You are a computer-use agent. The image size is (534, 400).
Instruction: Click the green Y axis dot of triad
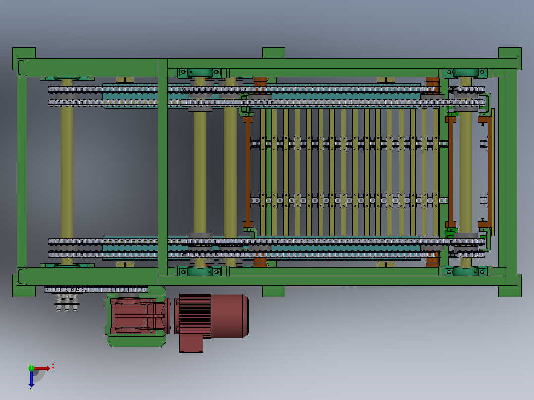pos(31,368)
